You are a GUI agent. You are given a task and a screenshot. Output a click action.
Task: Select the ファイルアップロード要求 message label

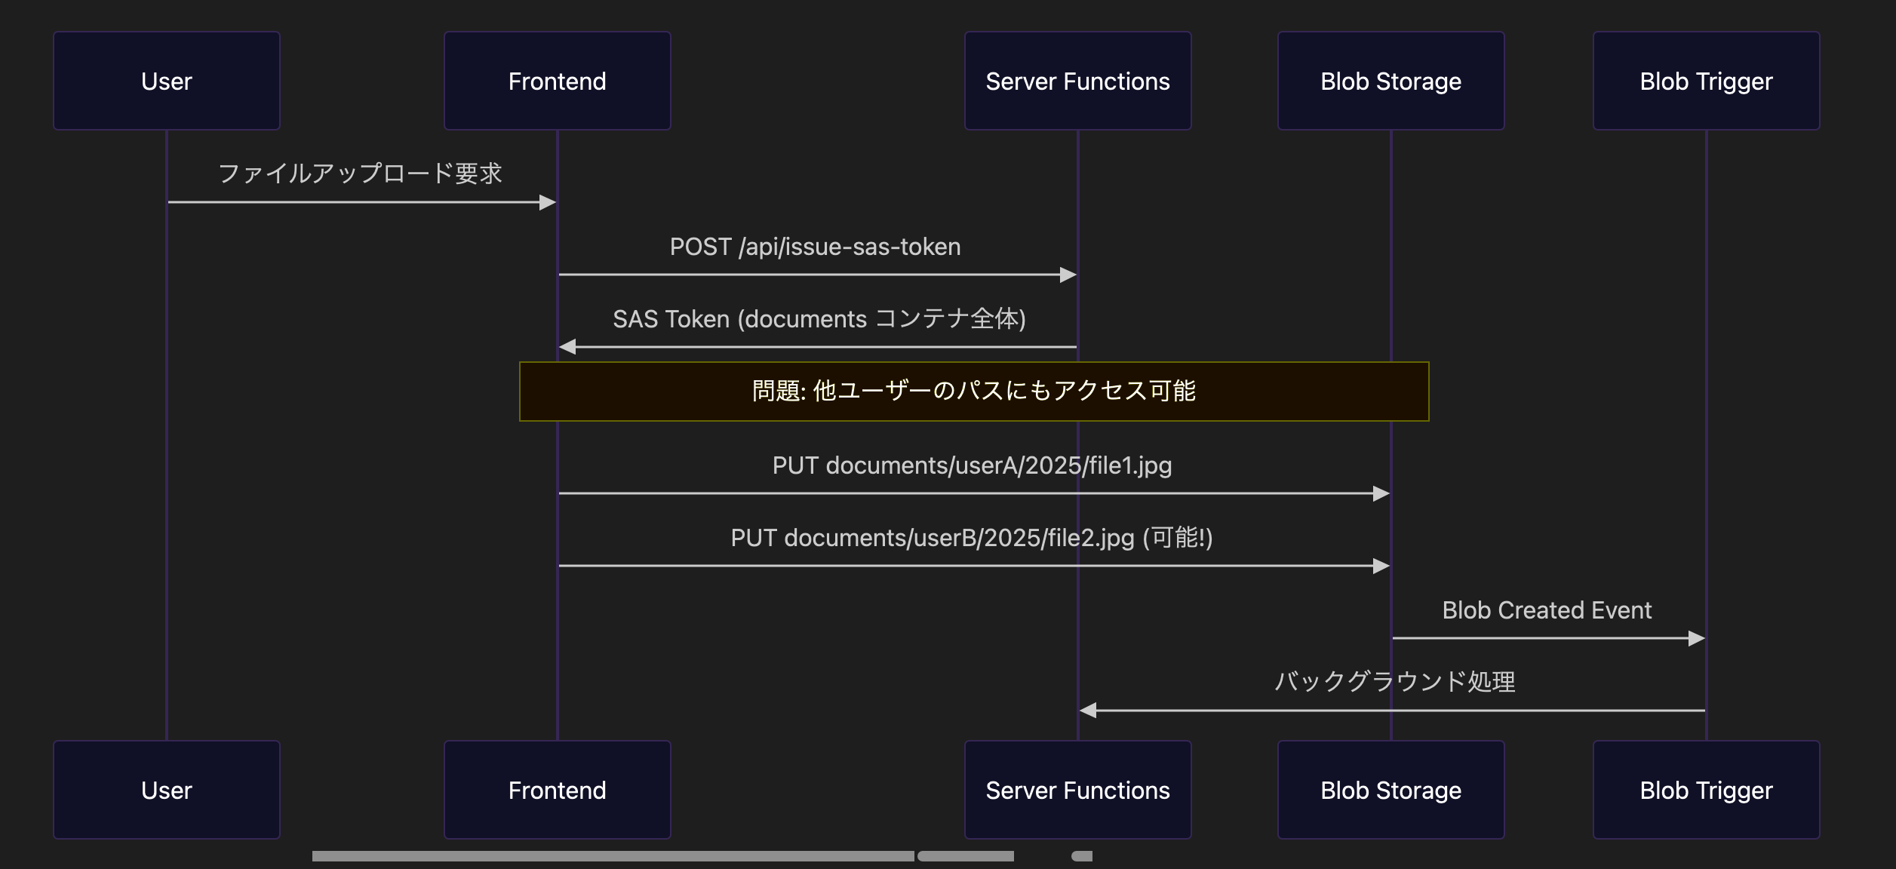360,173
